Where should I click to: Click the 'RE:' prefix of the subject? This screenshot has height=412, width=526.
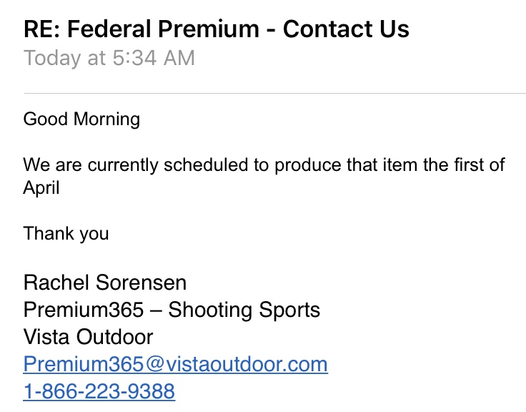pos(42,29)
